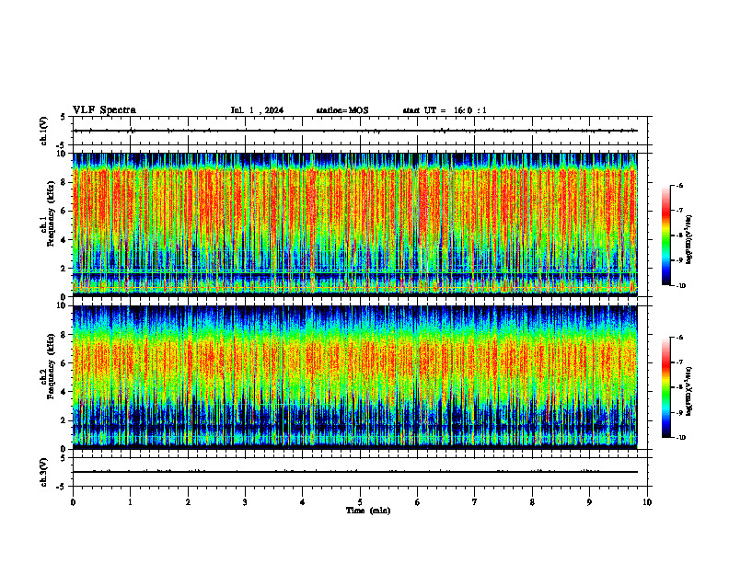Viewport: 729px width, 563px height.
Task: Click the 'ch.3(V)' axis label
Action: [43, 472]
